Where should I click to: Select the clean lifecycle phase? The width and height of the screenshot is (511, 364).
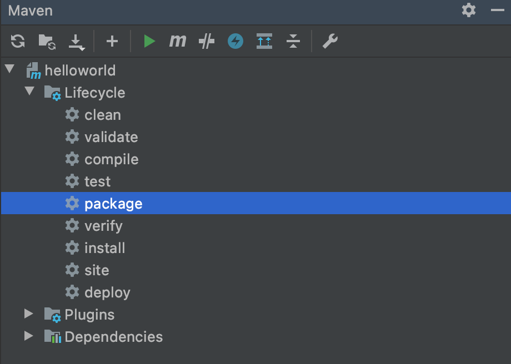103,115
